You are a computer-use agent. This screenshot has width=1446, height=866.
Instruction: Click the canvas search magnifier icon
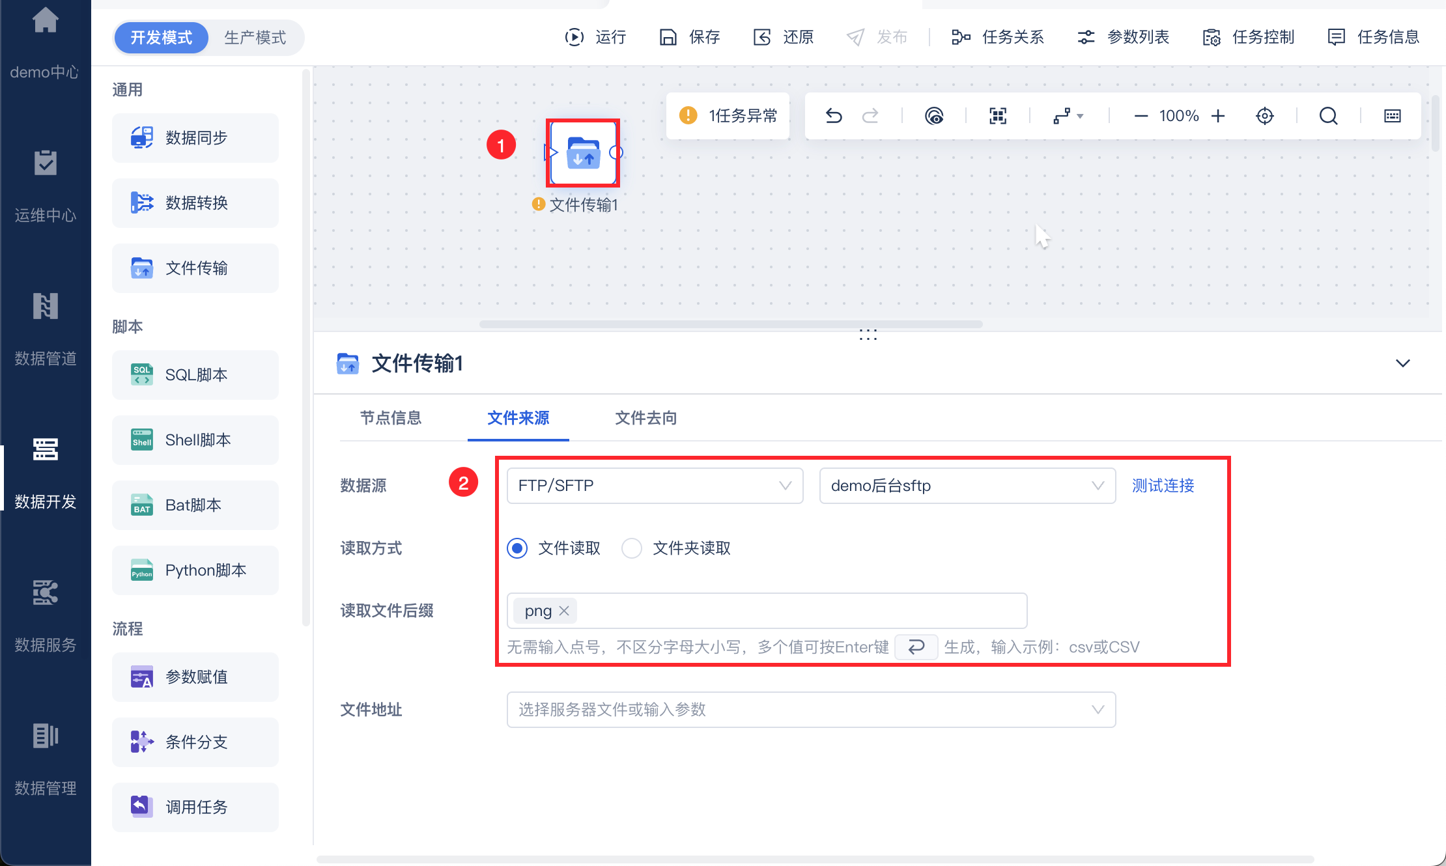1328,116
